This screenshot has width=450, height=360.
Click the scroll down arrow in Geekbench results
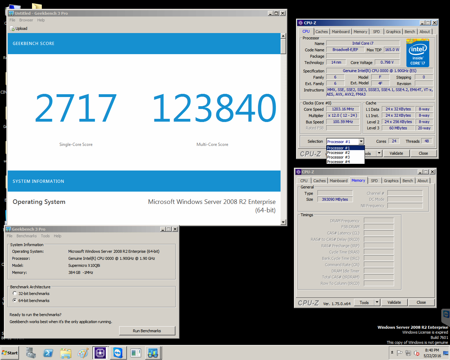283,222
